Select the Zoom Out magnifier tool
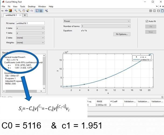Image resolution: width=164 pixels, height=135 pixels. (19, 11)
